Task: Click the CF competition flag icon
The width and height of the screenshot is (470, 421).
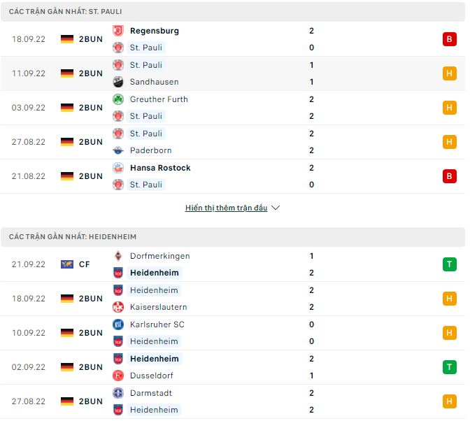Action: (67, 264)
